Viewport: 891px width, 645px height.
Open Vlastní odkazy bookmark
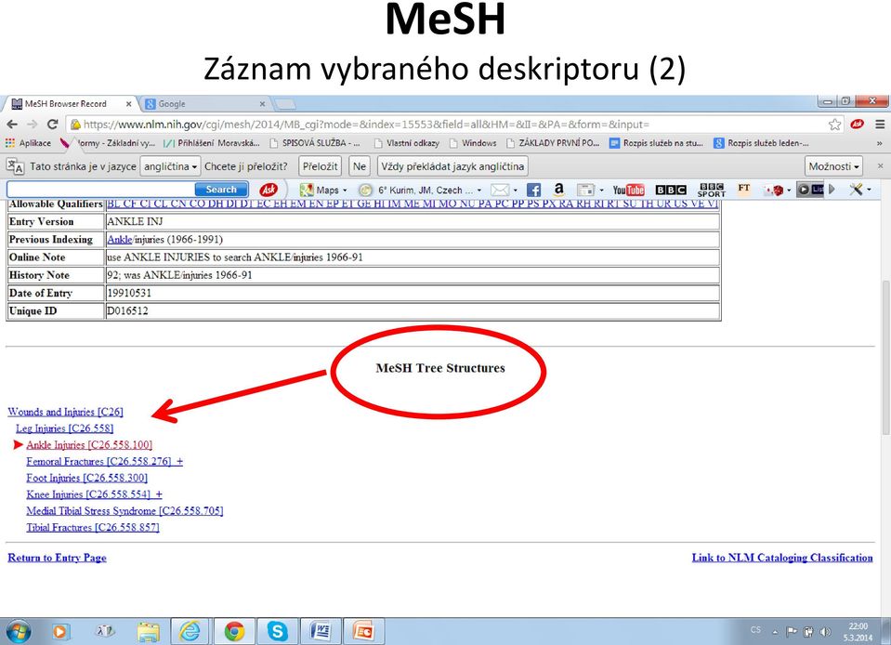click(x=407, y=142)
